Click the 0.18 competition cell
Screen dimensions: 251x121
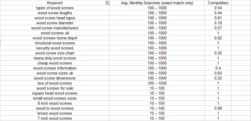click(x=218, y=23)
